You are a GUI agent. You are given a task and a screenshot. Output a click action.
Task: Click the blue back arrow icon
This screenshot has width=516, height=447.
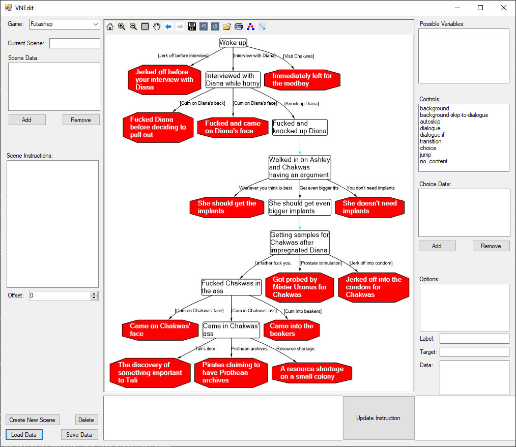tap(168, 26)
